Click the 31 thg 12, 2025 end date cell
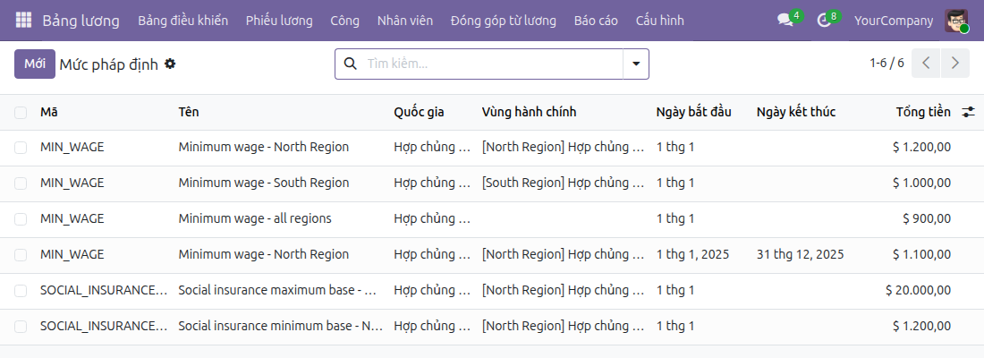 point(800,254)
